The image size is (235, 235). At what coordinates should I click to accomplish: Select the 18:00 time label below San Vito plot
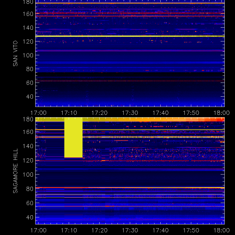coord(222,113)
